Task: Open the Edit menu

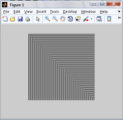Action: tap(17, 12)
